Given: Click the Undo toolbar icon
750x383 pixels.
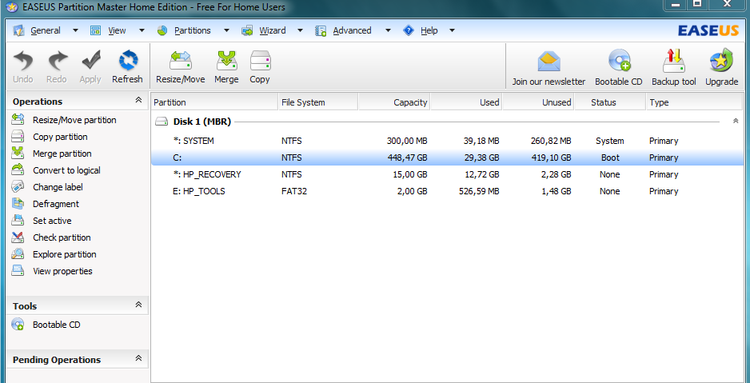Looking at the screenshot, I should pyautogui.click(x=23, y=61).
